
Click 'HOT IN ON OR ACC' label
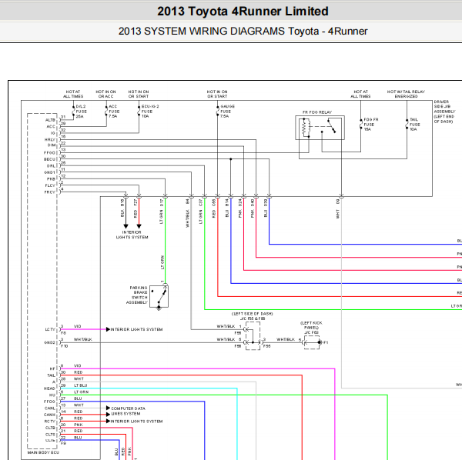[105, 94]
